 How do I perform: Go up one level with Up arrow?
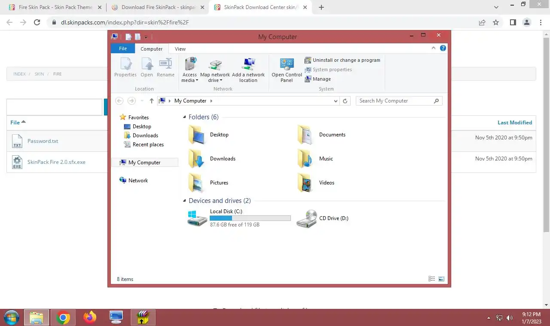point(152,101)
